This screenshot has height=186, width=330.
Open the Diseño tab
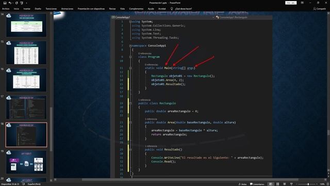point(38,9)
